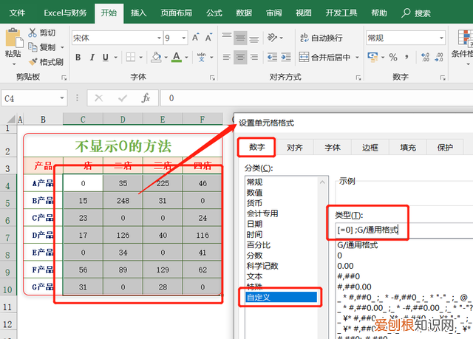Increase font size with large A icon

195,38
